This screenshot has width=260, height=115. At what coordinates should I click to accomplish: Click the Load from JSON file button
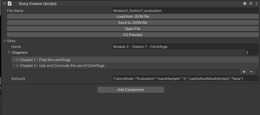click(133, 17)
